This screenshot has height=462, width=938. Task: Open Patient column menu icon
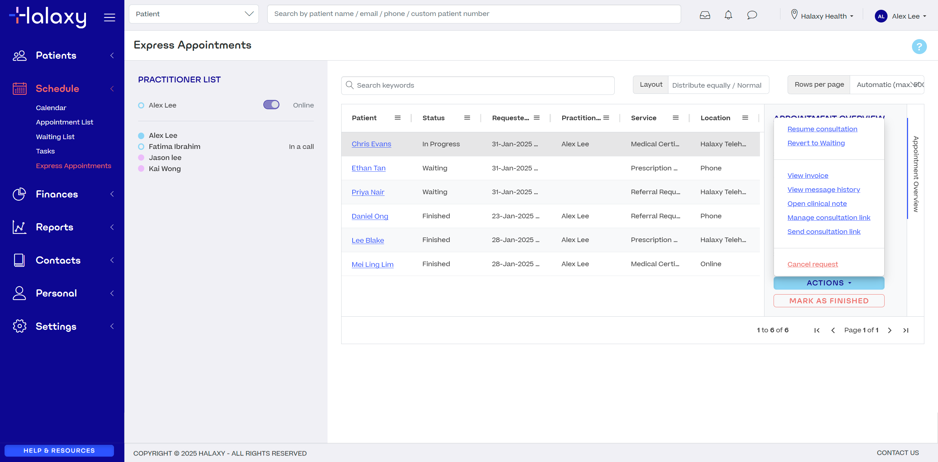[x=398, y=118]
